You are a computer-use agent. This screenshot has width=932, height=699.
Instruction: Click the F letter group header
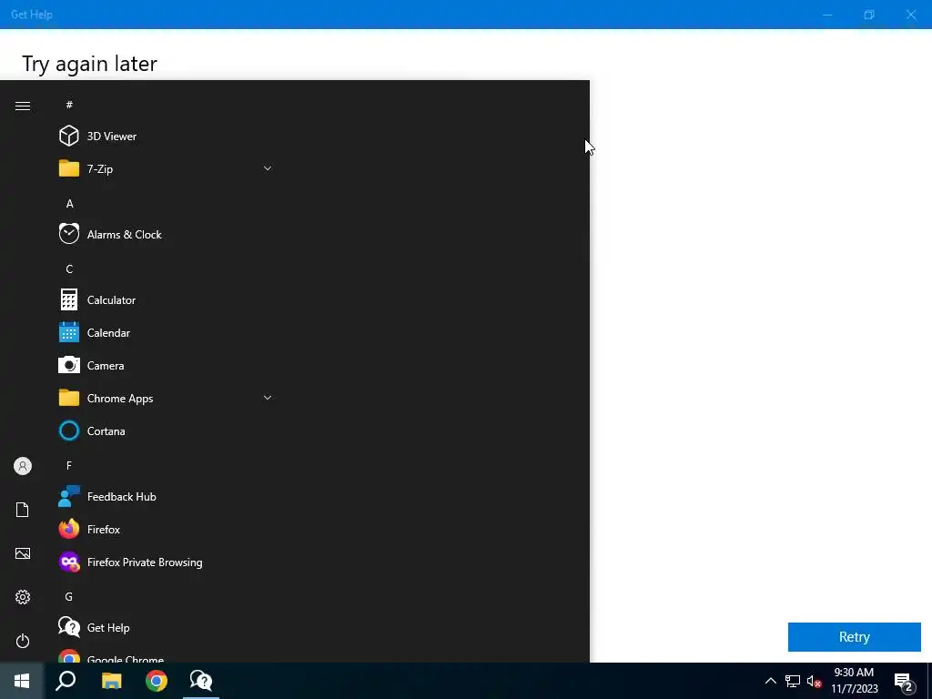click(x=69, y=465)
